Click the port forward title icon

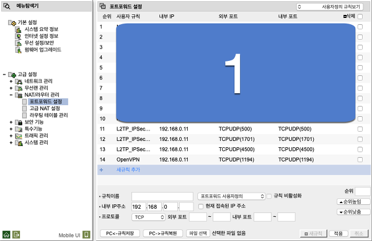pyautogui.click(x=103, y=6)
